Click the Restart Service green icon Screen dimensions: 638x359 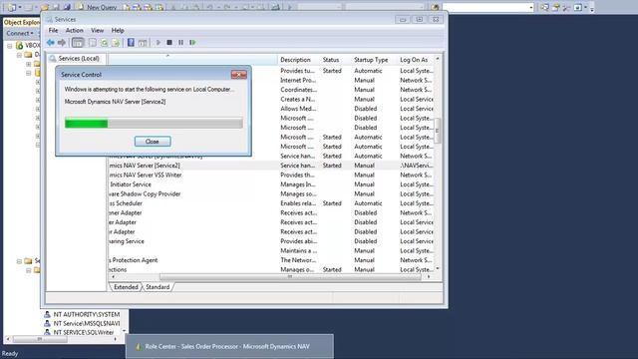[192, 42]
